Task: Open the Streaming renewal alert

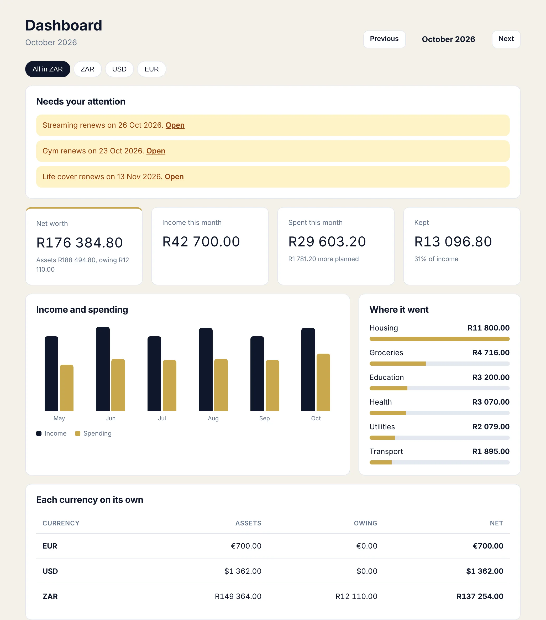Action: point(175,125)
